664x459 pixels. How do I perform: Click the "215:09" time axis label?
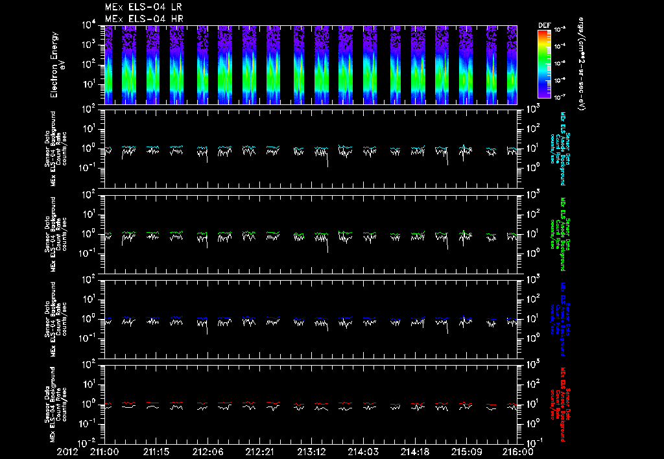(466, 452)
